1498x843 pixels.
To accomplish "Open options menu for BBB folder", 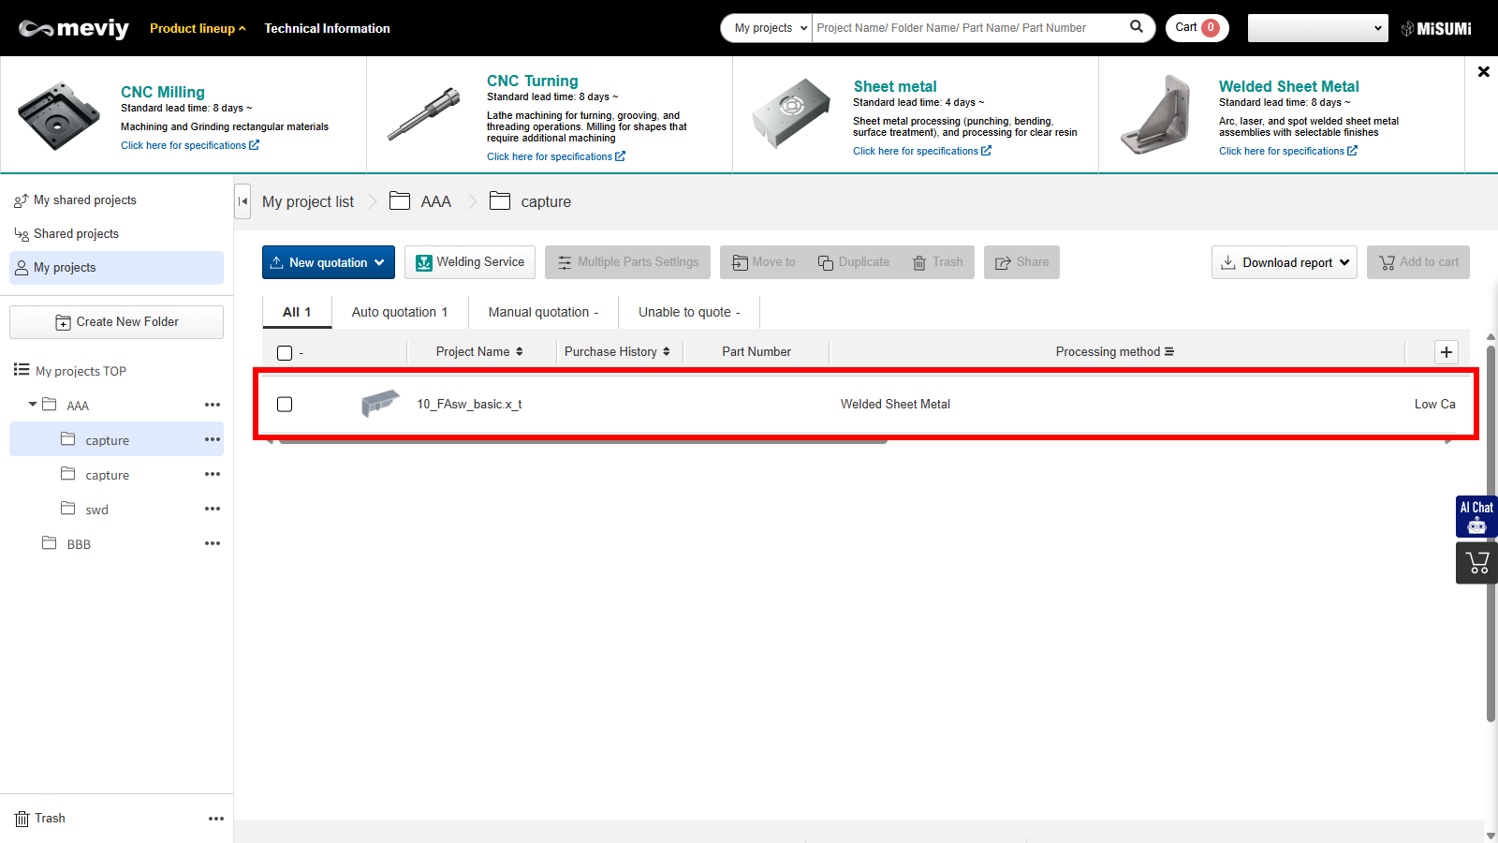I will click(213, 543).
